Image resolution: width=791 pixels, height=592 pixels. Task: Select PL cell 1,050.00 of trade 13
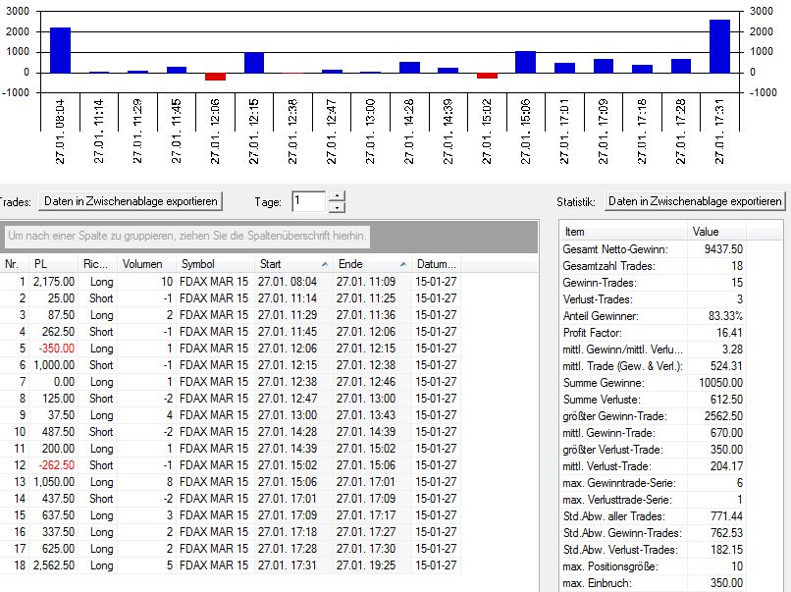pos(54,481)
